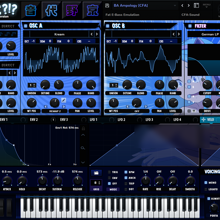This screenshot has width=220, height=220.
Task: Switch to the ENV 2 tab
Action: coord(34,120)
